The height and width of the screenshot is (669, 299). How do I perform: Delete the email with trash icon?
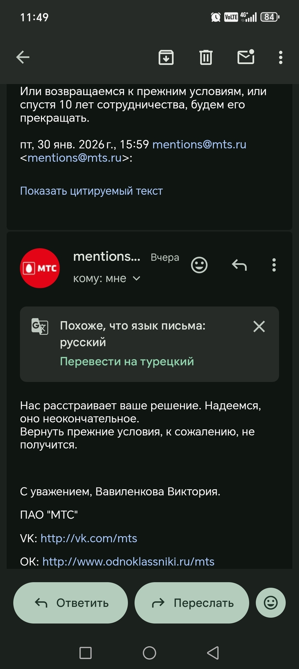tap(206, 57)
